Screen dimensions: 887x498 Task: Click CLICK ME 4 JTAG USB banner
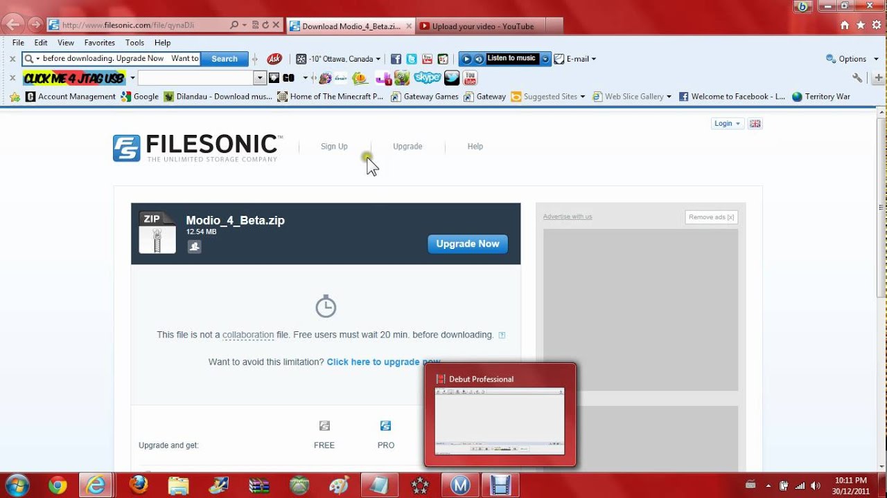pyautogui.click(x=74, y=78)
